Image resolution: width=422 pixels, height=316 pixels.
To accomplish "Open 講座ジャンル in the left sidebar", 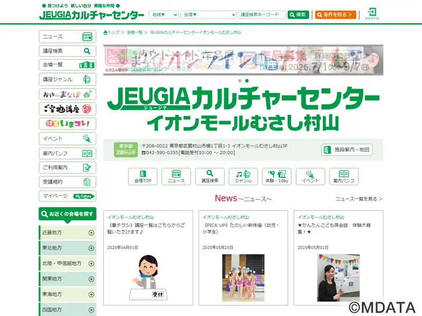I will [68, 80].
